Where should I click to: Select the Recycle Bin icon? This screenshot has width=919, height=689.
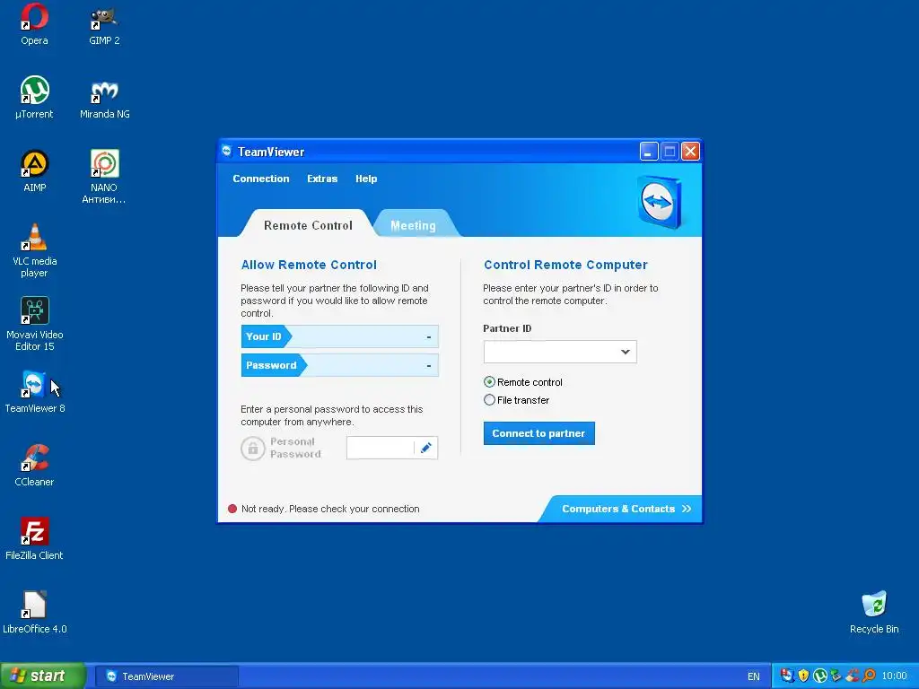[x=874, y=613]
